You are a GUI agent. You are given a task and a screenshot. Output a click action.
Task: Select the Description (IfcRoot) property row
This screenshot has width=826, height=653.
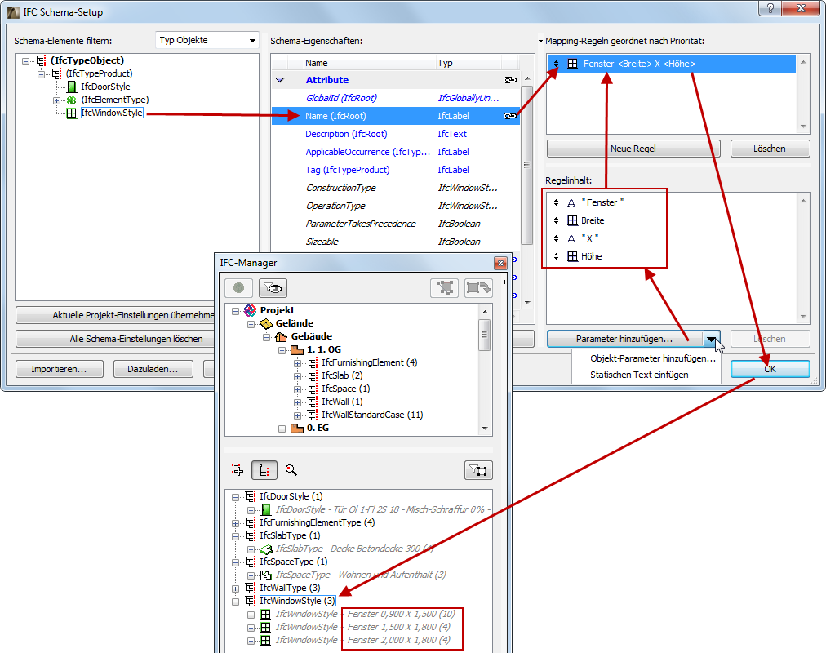[395, 134]
